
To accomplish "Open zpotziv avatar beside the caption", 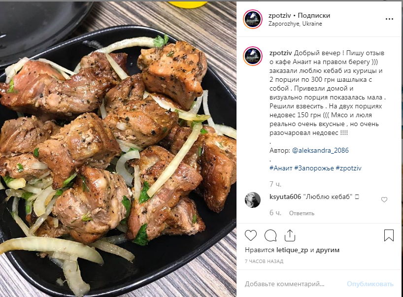I will (253, 56).
